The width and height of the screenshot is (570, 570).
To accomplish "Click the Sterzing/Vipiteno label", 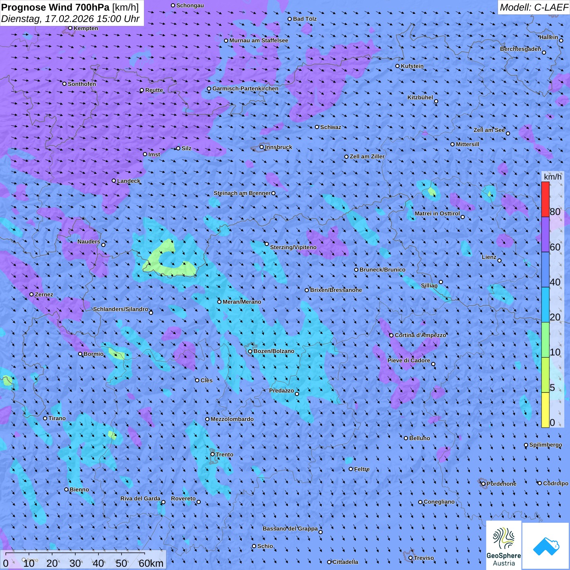I will tap(293, 247).
